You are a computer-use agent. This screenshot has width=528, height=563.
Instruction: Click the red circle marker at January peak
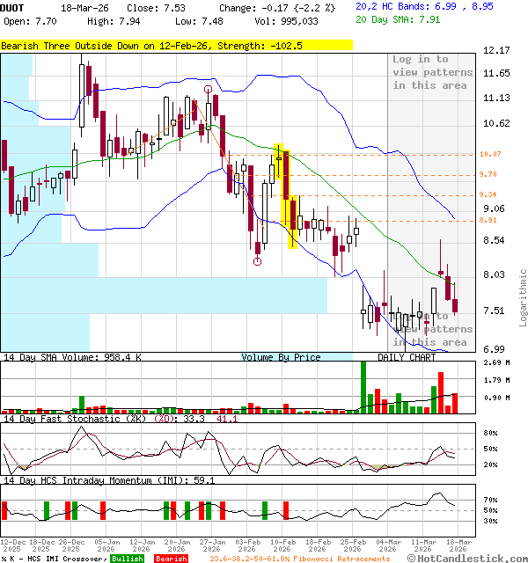pyautogui.click(x=208, y=89)
